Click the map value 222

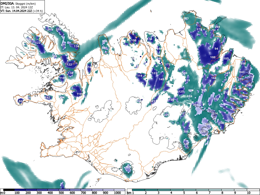click(x=239, y=102)
